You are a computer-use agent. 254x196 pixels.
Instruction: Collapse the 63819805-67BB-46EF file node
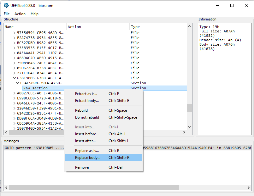(x=14, y=78)
